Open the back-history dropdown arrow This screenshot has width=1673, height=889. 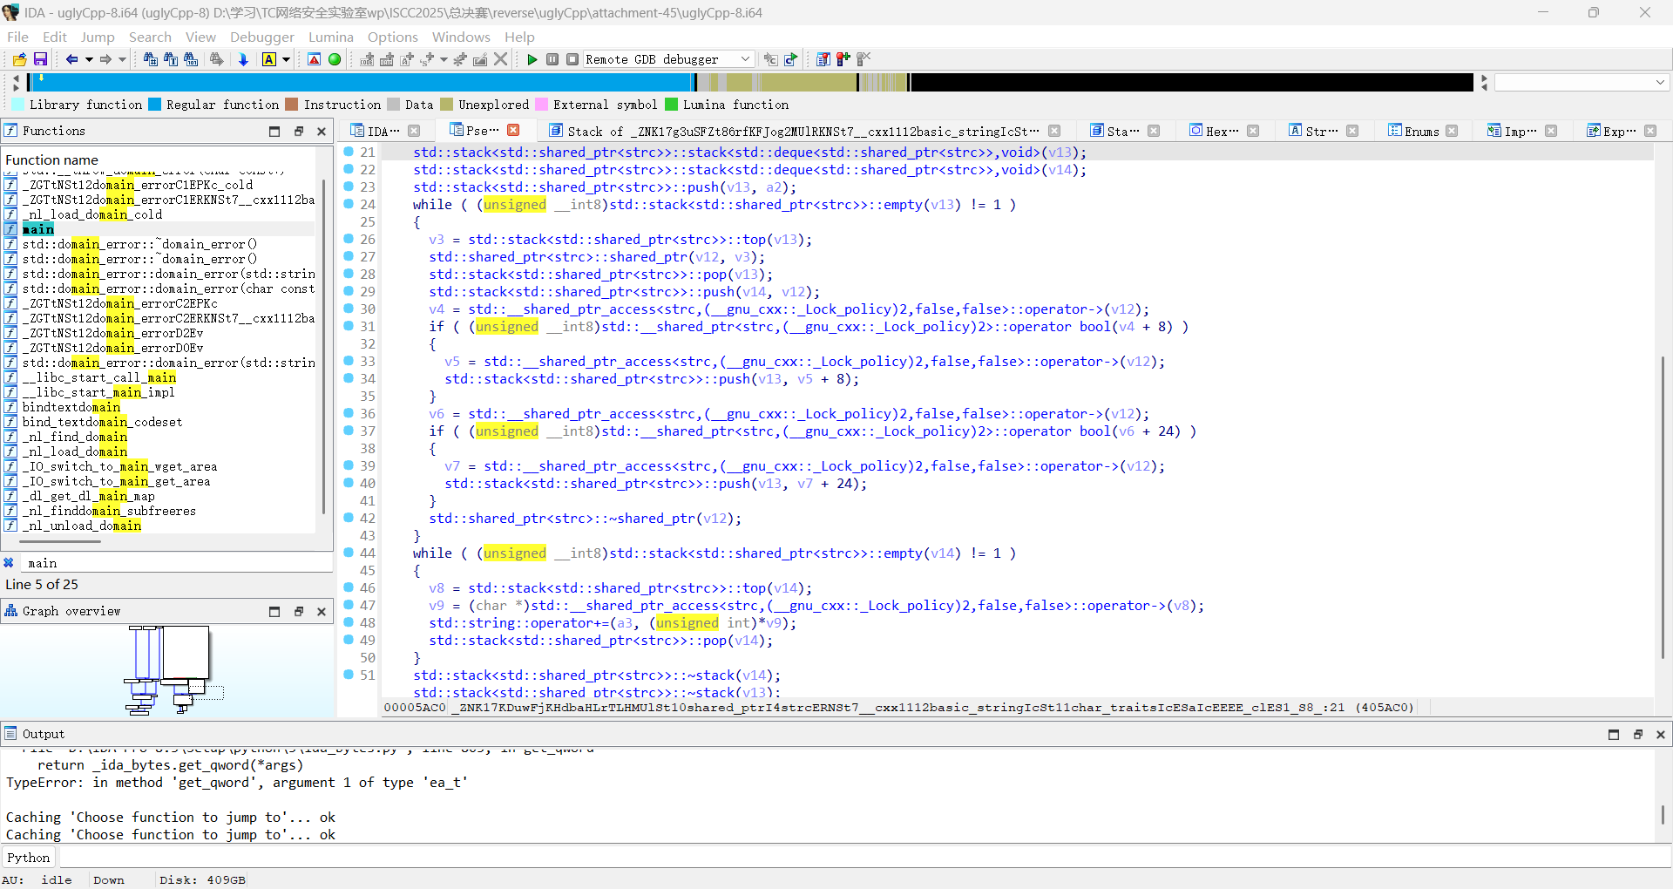(x=89, y=59)
